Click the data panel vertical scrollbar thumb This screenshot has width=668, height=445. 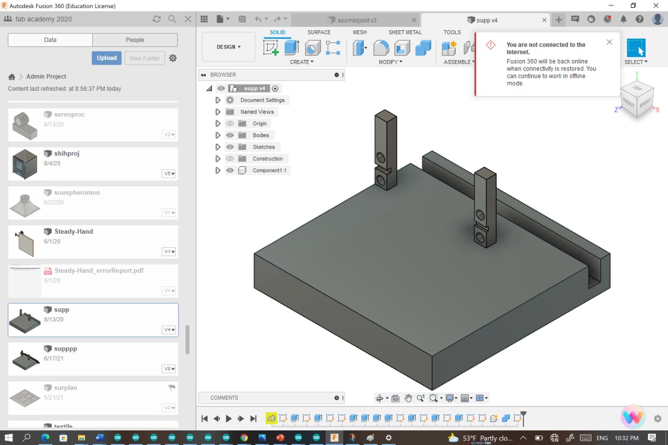(187, 339)
